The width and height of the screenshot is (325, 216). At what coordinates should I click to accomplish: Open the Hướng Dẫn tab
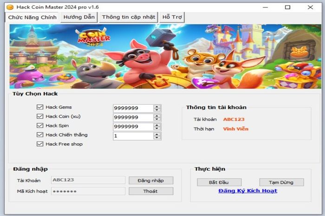[79, 17]
